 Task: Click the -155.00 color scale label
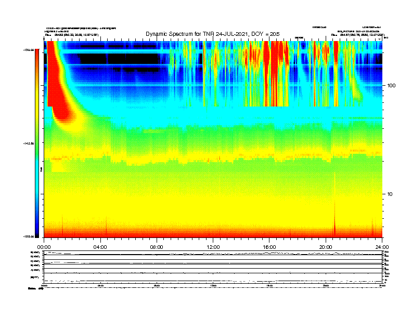pyautogui.click(x=29, y=236)
